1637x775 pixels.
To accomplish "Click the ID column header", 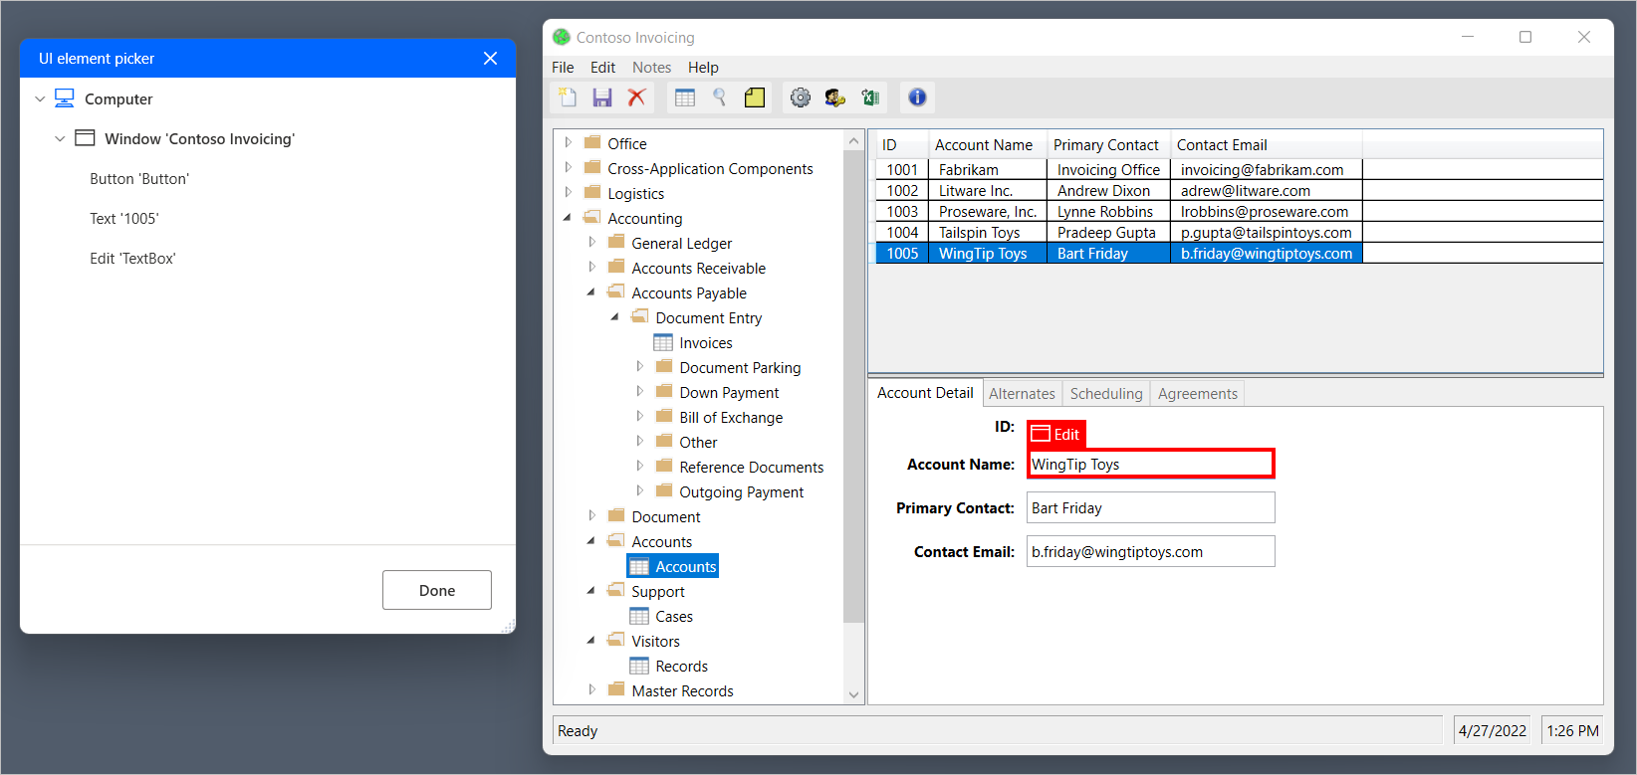I will (902, 145).
